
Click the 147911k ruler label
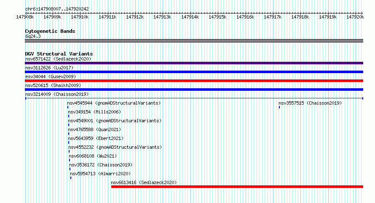(x=107, y=17)
